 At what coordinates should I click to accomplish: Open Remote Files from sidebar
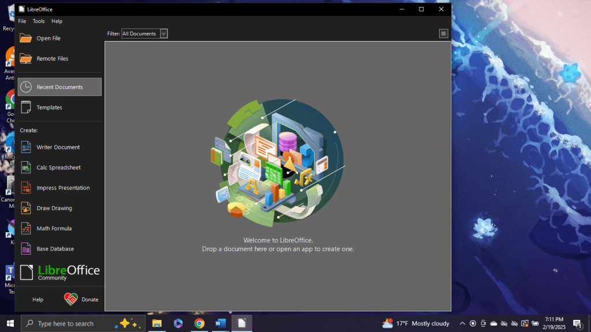[x=52, y=58]
